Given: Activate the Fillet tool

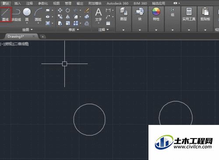Looking at the screenshot, I should (x=76, y=17).
